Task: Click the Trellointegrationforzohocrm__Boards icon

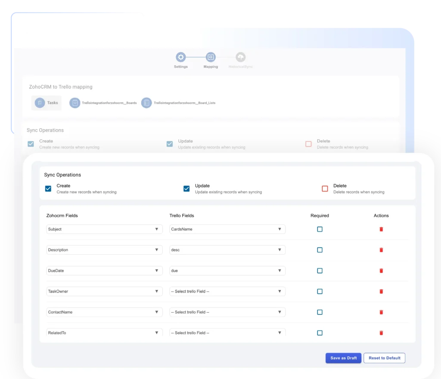Action: click(x=74, y=103)
